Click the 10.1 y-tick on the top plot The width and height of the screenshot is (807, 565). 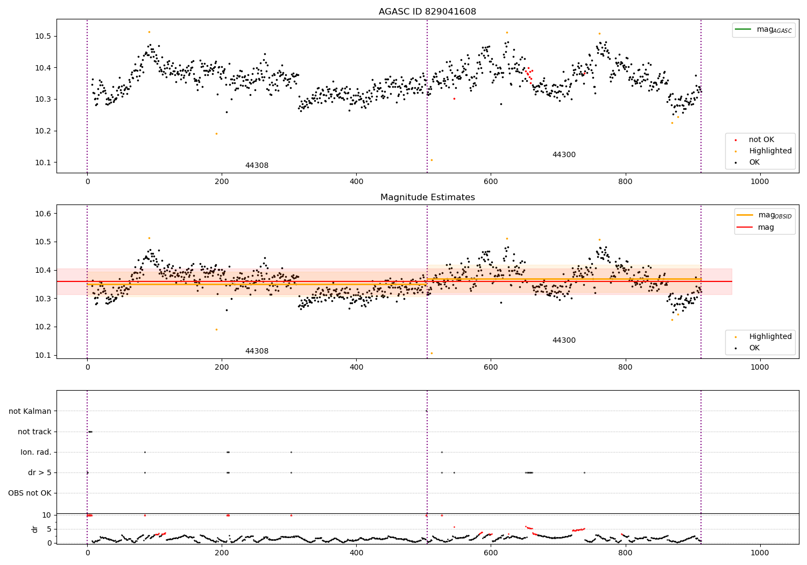pyautogui.click(x=43, y=163)
